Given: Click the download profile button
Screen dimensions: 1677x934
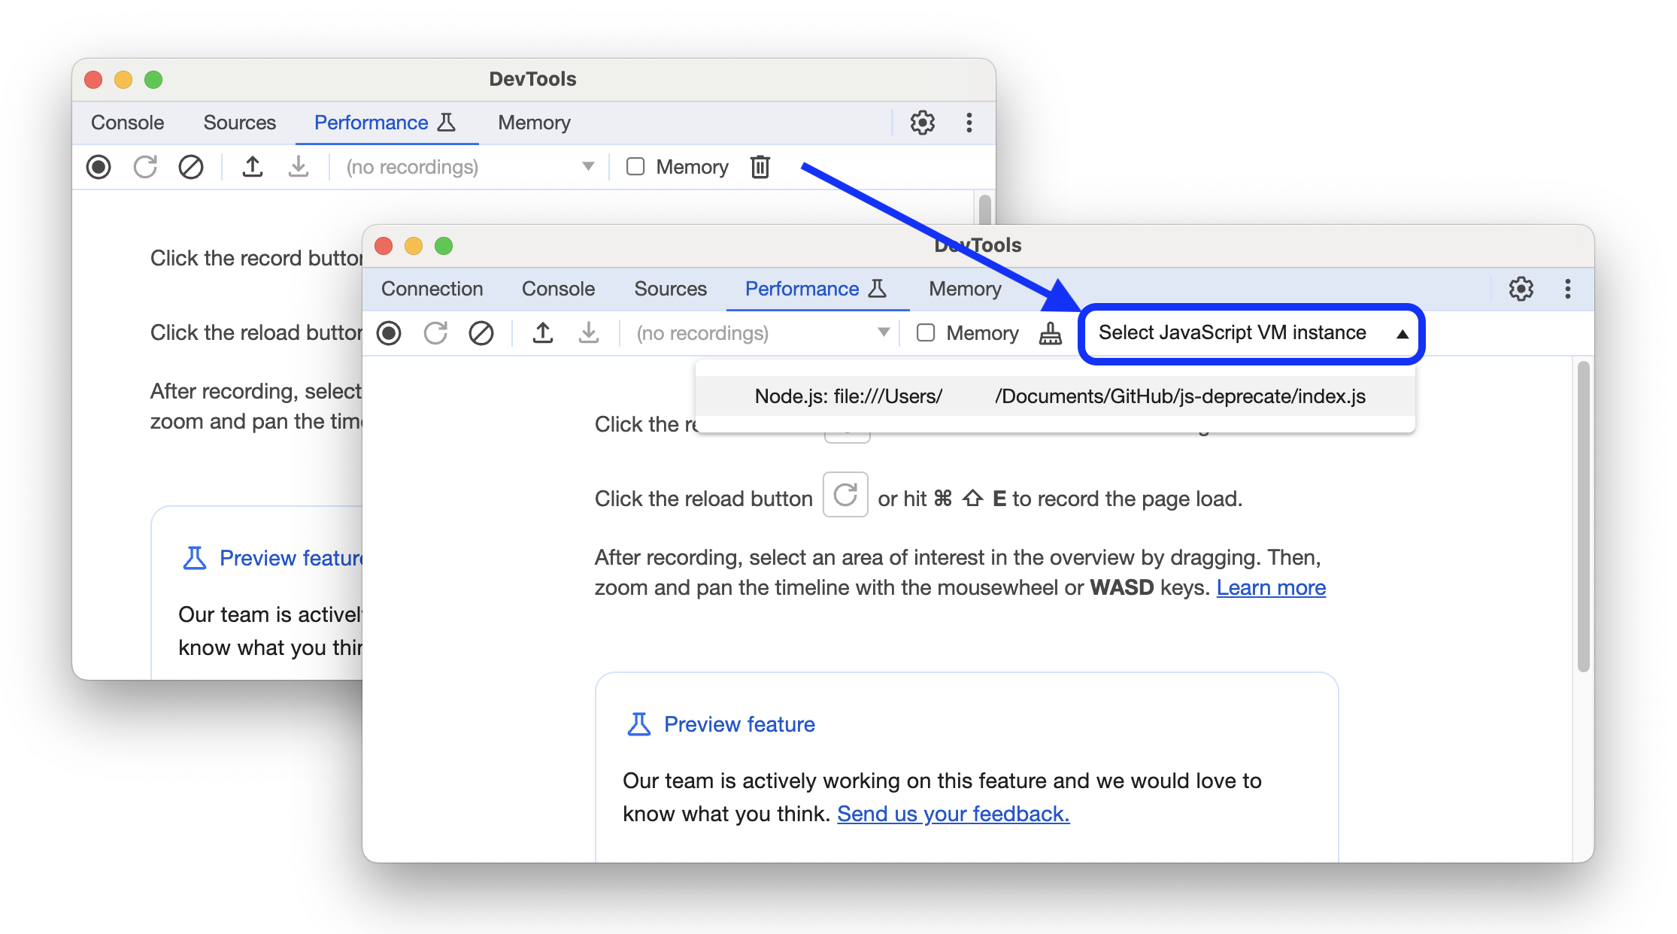Looking at the screenshot, I should [x=588, y=332].
